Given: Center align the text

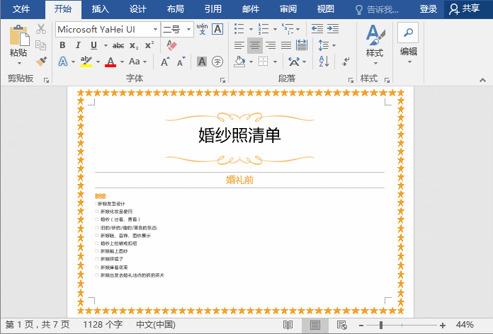Looking at the screenshot, I should 255,45.
